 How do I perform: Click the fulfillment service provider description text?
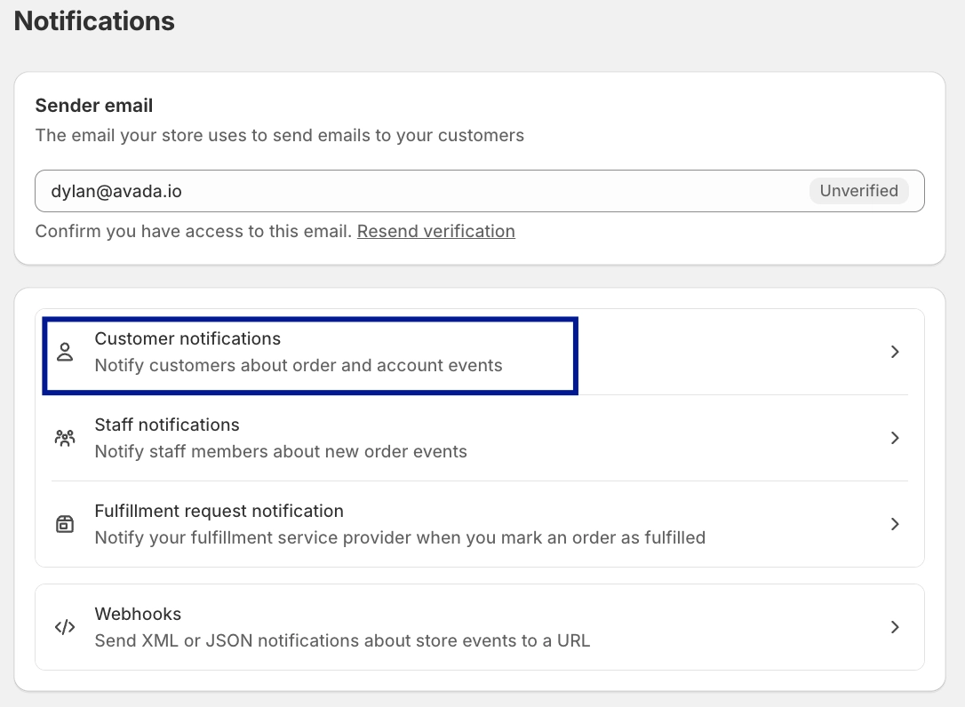(x=400, y=537)
